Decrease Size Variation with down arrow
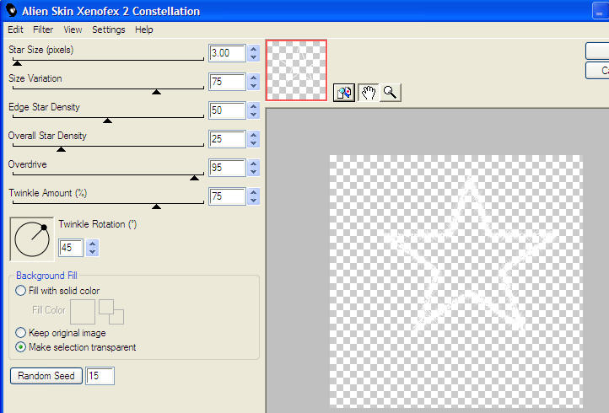Screen dimensions: 609x413 254,86
